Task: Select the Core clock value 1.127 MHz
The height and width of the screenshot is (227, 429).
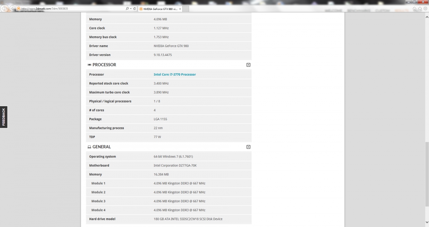Action: tap(161, 28)
